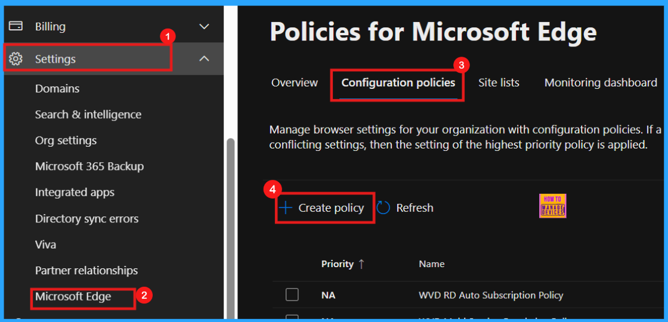Click the Create policy button

point(322,208)
